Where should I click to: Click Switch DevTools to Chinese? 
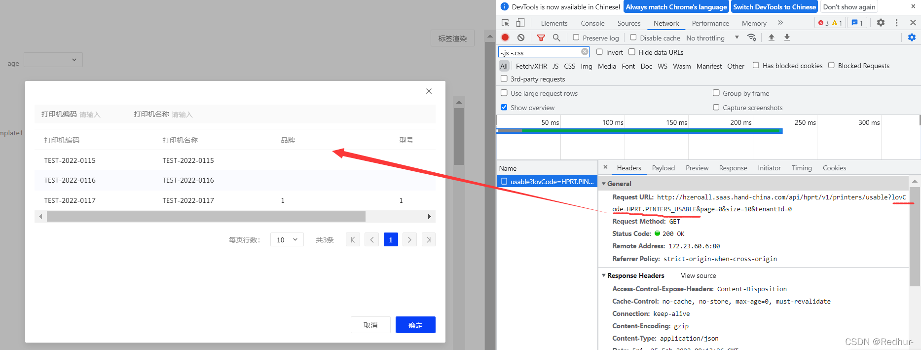coord(774,7)
